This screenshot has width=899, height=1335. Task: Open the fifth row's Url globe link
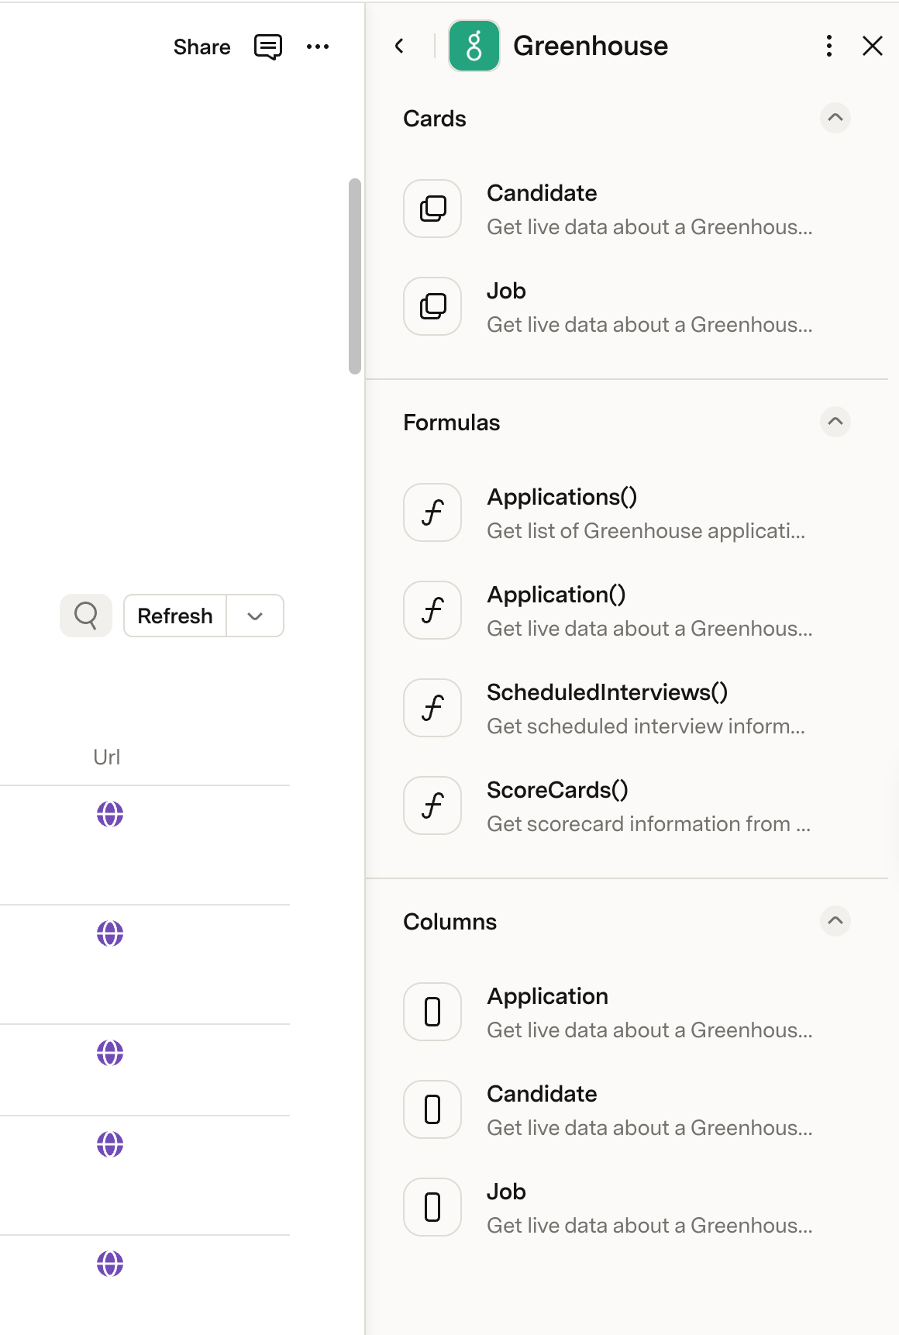110,1264
